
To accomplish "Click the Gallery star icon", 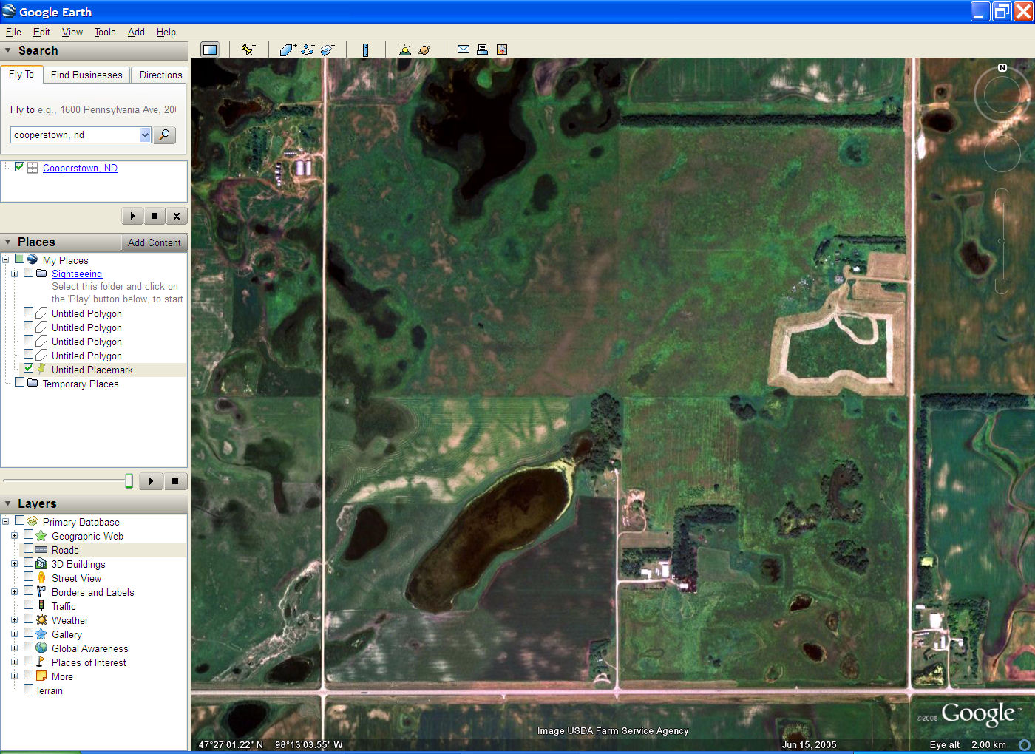I will [41, 634].
